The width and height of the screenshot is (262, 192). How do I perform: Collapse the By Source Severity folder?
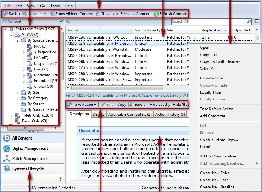click(18, 41)
